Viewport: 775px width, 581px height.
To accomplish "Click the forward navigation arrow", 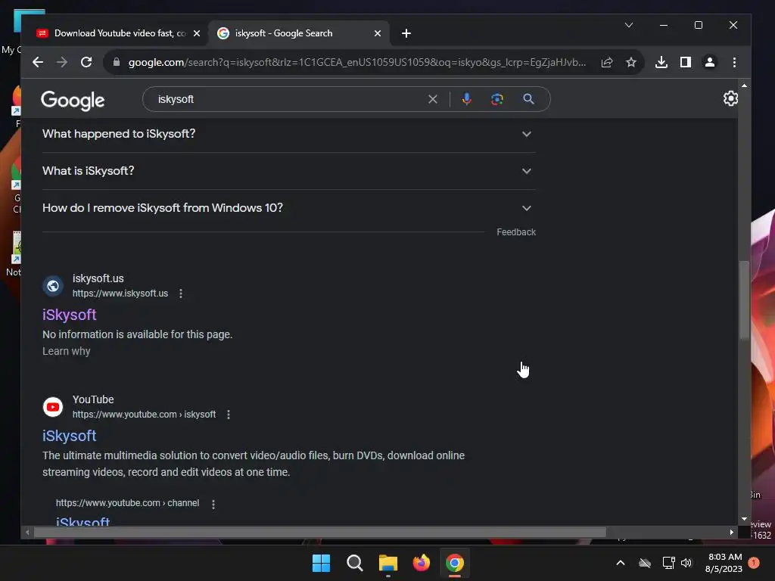I will [62, 62].
